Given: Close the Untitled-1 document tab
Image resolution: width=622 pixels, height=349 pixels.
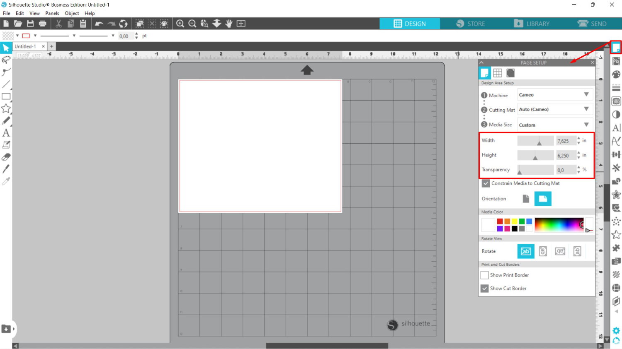Looking at the screenshot, I should (x=43, y=46).
